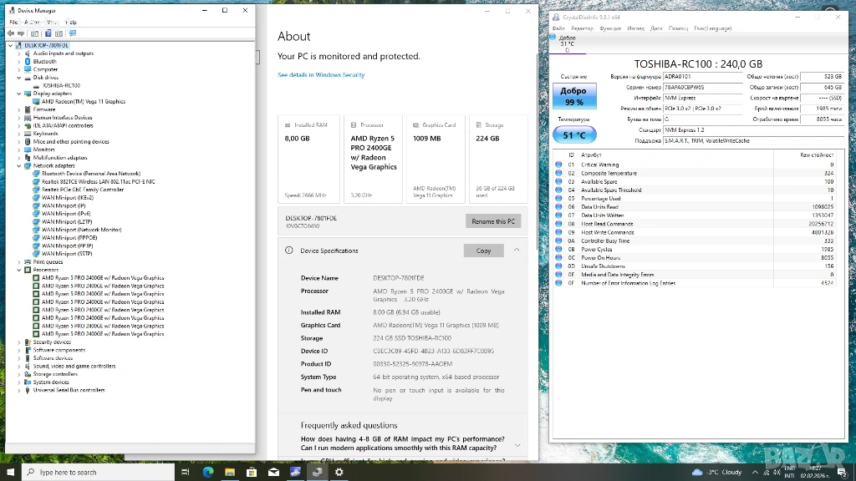Collapse the Processors tree node
This screenshot has height=481, width=856.
pyautogui.click(x=19, y=270)
